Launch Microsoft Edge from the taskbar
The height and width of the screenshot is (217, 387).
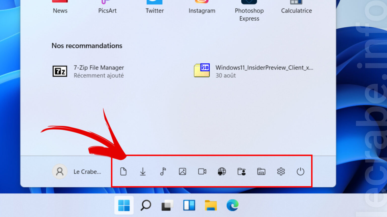pos(232,205)
